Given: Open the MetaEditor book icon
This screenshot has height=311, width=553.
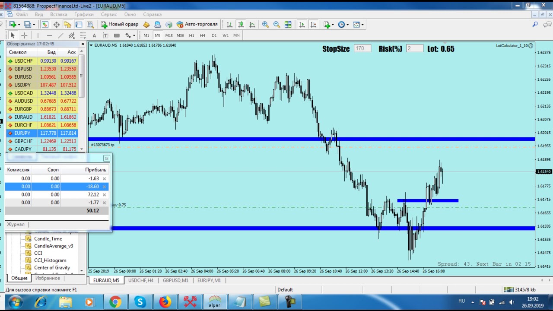Looking at the screenshot, I should pyautogui.click(x=146, y=25).
